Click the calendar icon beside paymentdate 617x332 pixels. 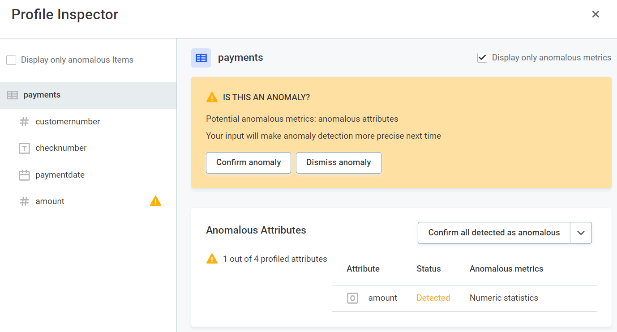coord(24,175)
